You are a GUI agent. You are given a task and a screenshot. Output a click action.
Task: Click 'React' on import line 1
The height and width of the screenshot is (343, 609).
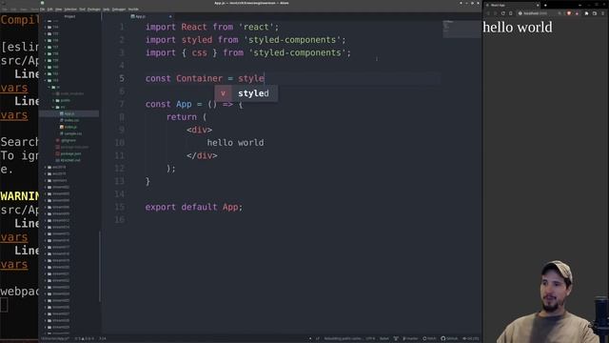pyautogui.click(x=194, y=28)
